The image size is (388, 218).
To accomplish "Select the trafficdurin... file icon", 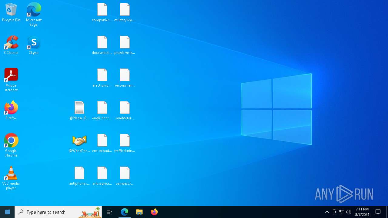I will click(125, 144).
